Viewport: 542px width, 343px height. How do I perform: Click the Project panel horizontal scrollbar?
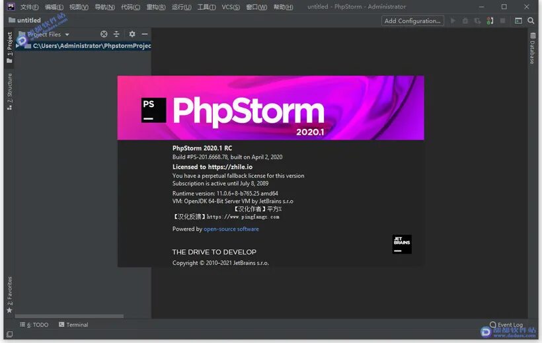(x=69, y=316)
